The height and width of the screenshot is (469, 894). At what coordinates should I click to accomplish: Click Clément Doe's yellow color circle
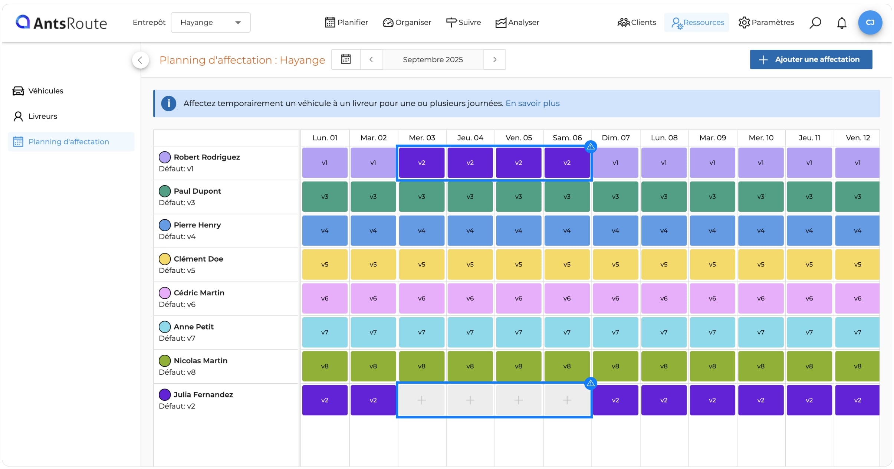click(165, 259)
